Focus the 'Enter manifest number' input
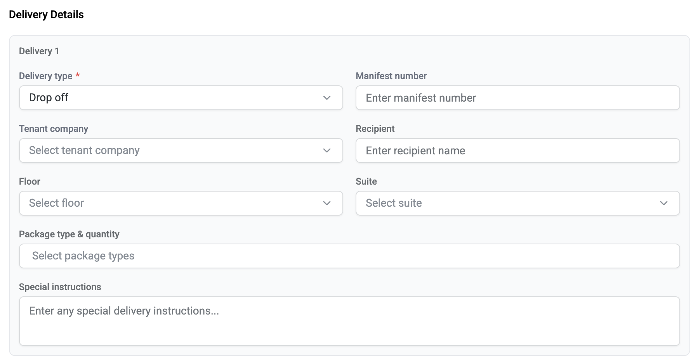 (x=517, y=98)
